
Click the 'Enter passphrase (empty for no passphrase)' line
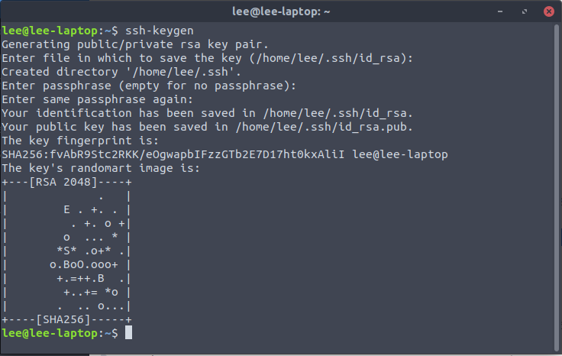(x=149, y=86)
